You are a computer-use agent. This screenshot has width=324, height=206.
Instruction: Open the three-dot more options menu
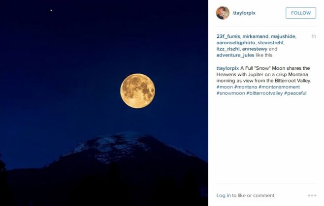[312, 196]
